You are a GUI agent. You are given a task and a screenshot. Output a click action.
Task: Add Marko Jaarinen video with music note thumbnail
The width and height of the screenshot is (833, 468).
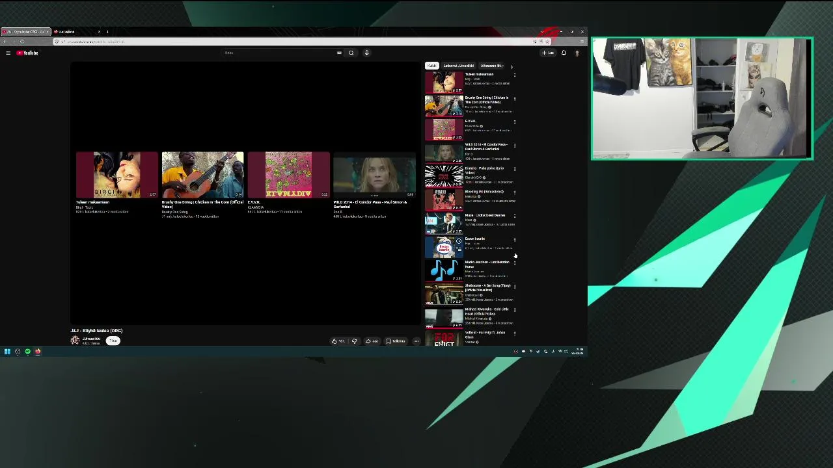click(444, 270)
